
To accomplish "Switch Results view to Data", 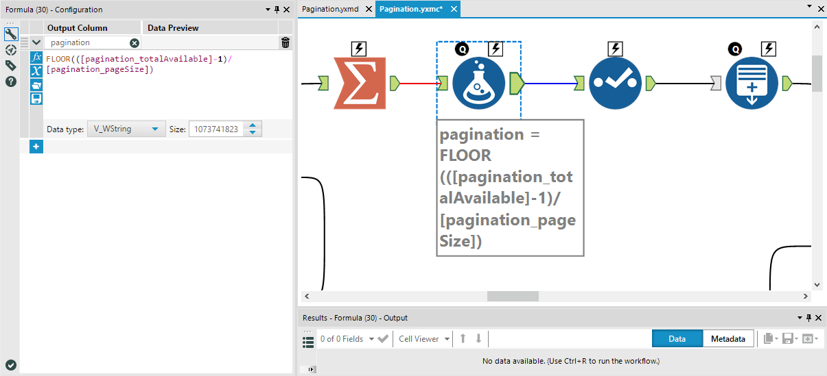I will pyautogui.click(x=677, y=339).
